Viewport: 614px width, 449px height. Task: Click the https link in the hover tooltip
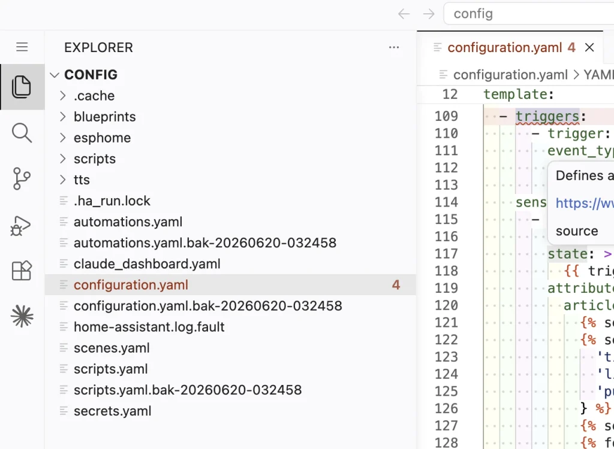(584, 203)
